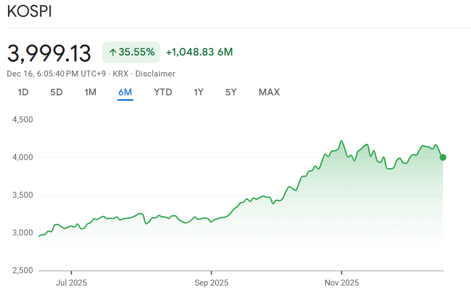This screenshot has height=292, width=471.
Task: Click the 35.55% change badge
Action: pyautogui.click(x=131, y=52)
